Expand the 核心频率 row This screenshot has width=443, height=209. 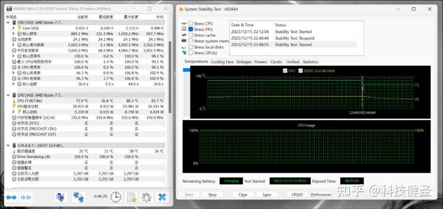click(x=13, y=34)
